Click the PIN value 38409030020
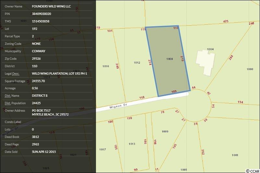This screenshot has width=260, height=173. 41,14
